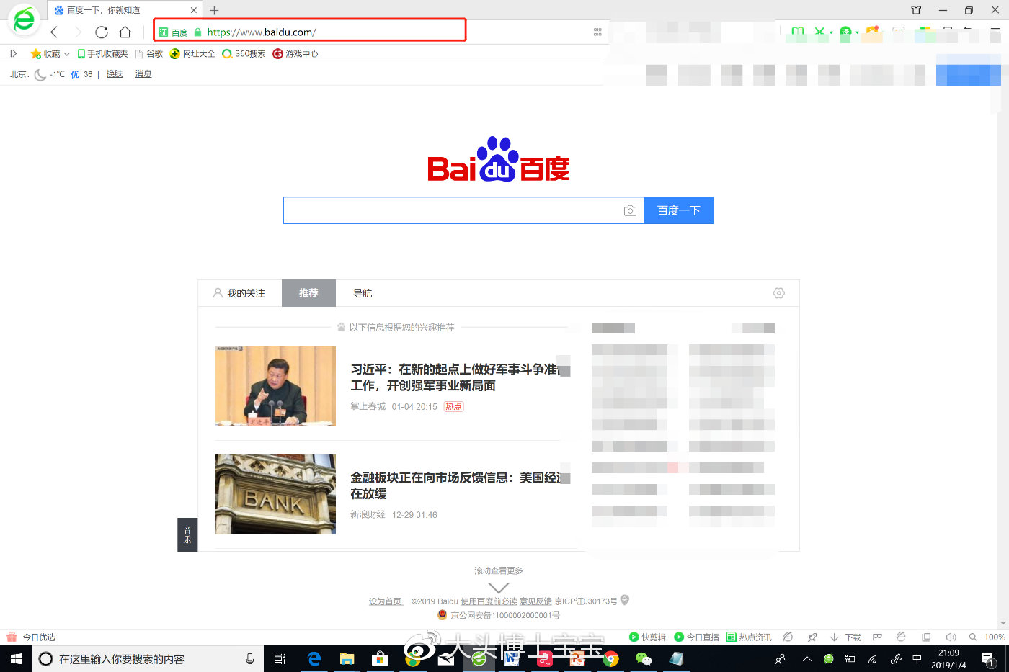Open Windows Start menu

point(16,659)
